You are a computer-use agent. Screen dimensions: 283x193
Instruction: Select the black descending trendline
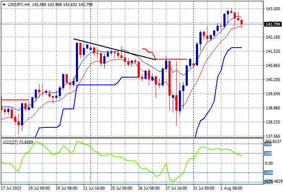tap(114, 49)
